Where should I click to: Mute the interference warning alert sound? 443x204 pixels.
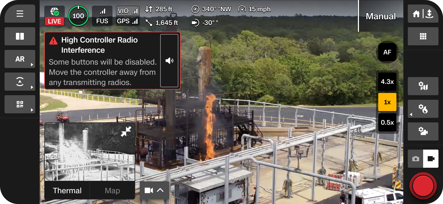pyautogui.click(x=169, y=60)
